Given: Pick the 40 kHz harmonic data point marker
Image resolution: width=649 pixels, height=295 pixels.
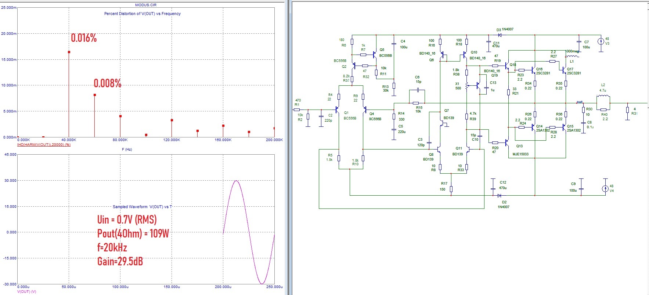Looking at the screenshot, I should coord(69,52).
